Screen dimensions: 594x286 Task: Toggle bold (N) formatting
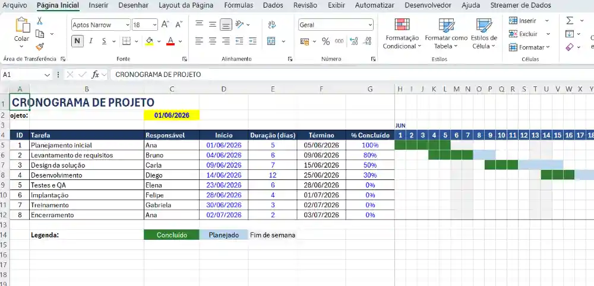(77, 41)
